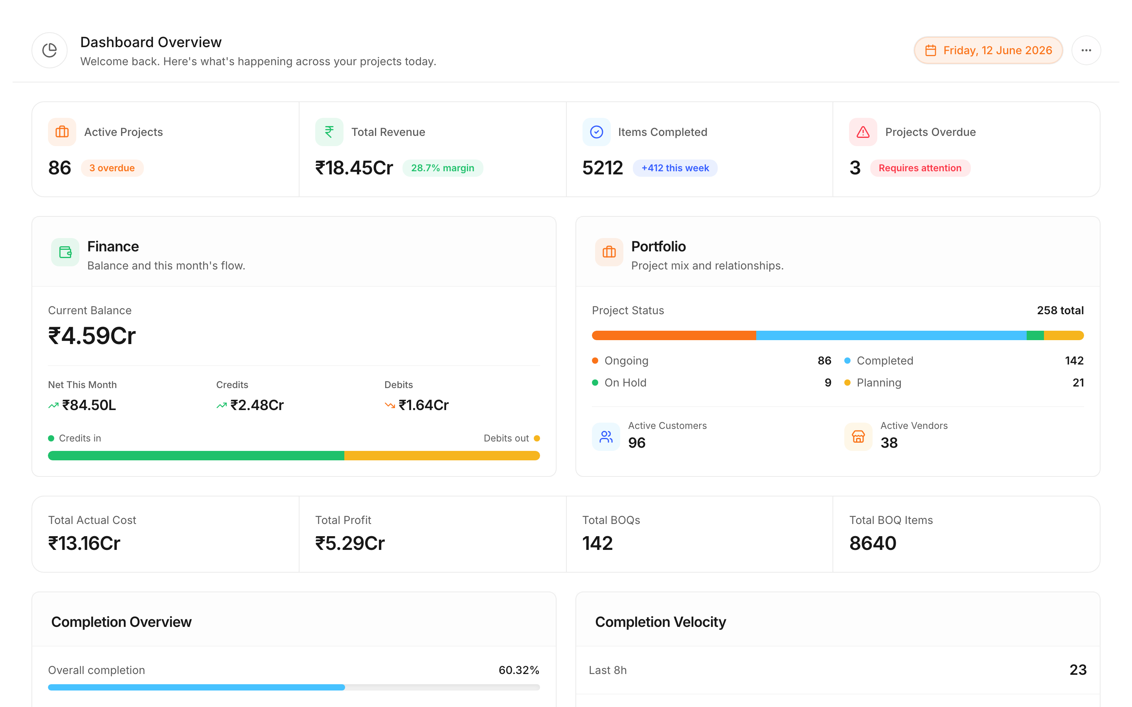This screenshot has height=707, width=1132.
Task: Click the Debits trending-down arrow icon
Action: (390, 405)
